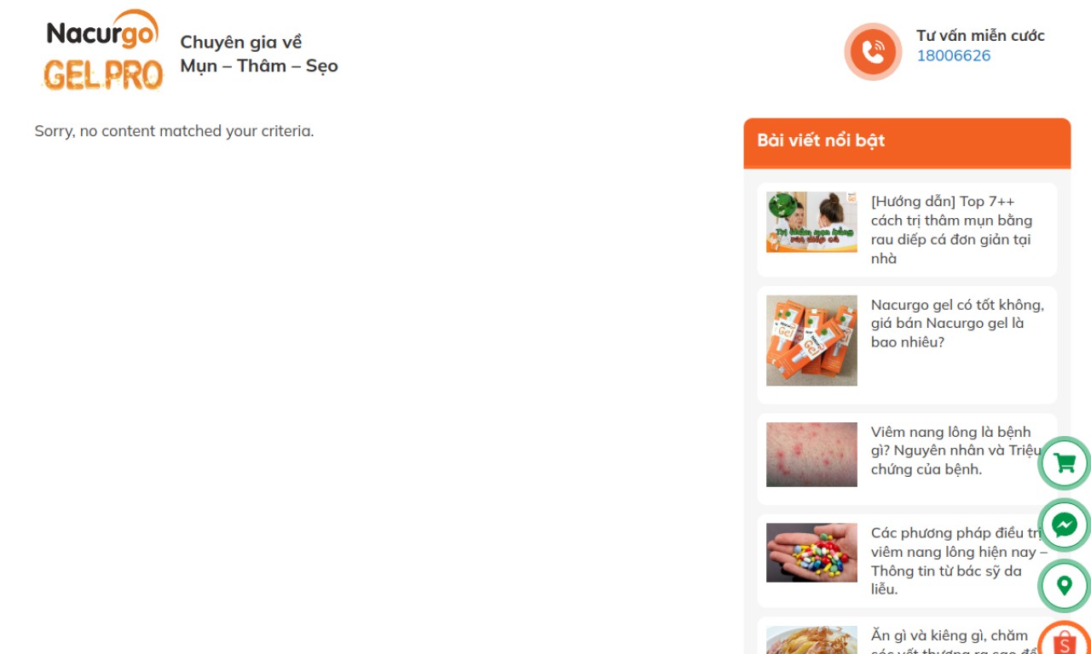Click the food dish thumbnail at the bottom
The height and width of the screenshot is (654, 1091).
point(811,640)
